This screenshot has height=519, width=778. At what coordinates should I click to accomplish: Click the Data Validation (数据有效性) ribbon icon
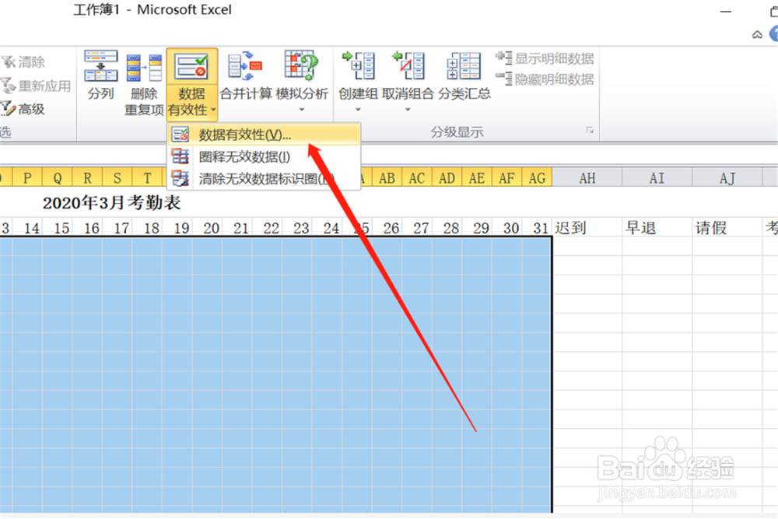[191, 68]
